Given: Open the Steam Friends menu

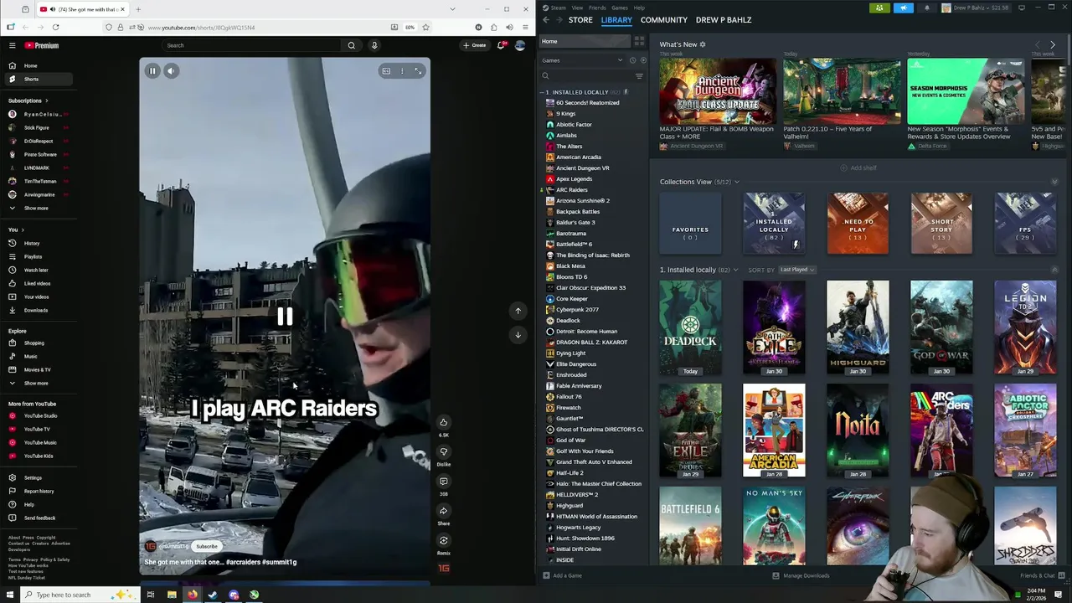Looking at the screenshot, I should pos(597,8).
